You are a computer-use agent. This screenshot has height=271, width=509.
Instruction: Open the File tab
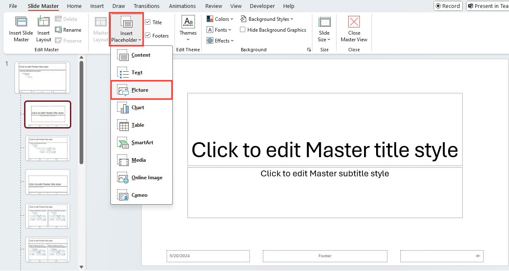point(13,6)
